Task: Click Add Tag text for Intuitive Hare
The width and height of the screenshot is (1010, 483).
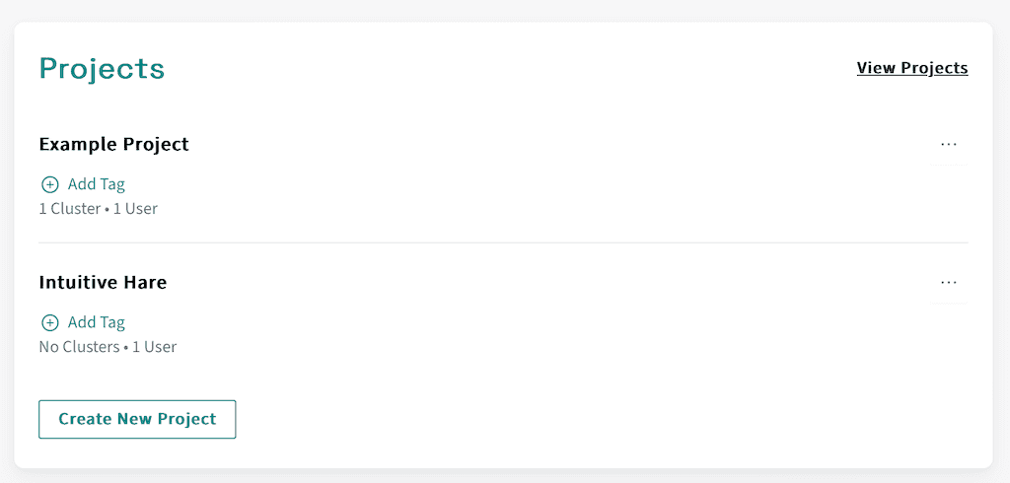Action: 96,322
